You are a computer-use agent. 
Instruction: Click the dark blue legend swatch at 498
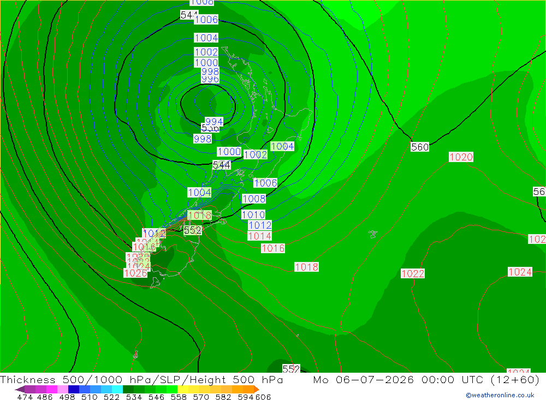tap(74, 389)
